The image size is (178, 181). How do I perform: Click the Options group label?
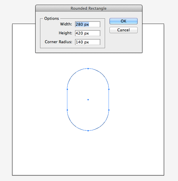(x=52, y=18)
